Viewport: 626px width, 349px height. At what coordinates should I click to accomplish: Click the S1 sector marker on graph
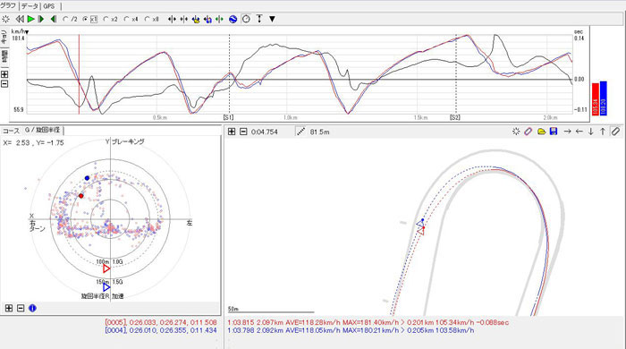coord(228,117)
